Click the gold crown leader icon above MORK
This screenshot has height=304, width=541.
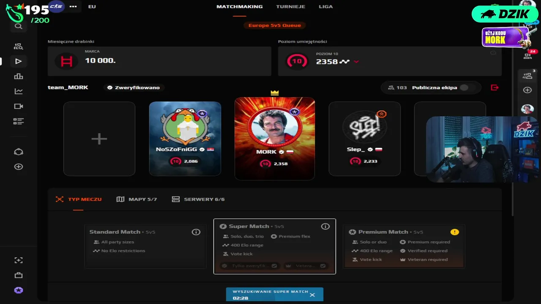pos(275,92)
